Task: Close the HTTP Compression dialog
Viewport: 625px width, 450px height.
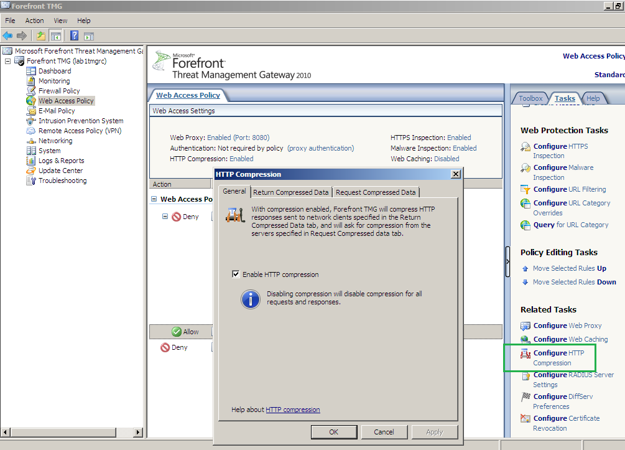Action: coord(456,174)
